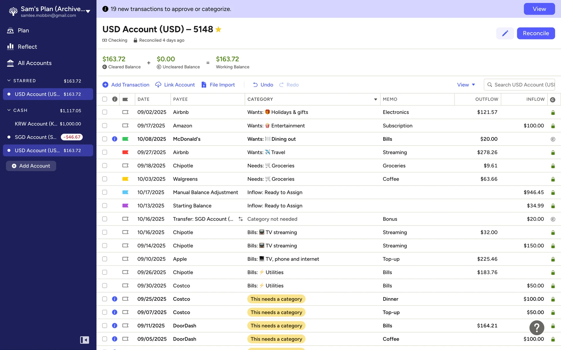Click info icon on DoorDash 09/11 row

click(x=115, y=325)
